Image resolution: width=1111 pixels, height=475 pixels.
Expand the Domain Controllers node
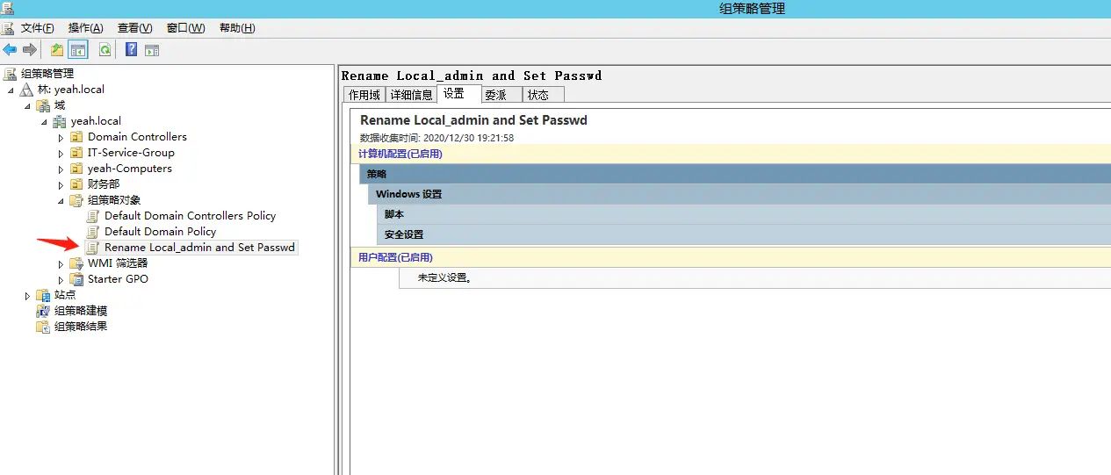pos(61,138)
